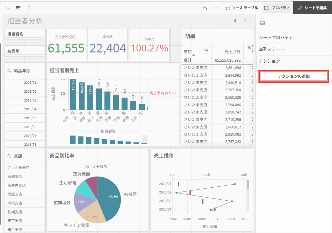Viewport: 332px width, 233px height.
Task: Click the sheet icon atop properties panel
Action: coord(262,23)
